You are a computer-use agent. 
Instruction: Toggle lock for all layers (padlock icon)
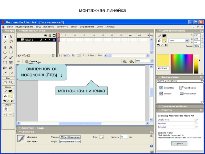pyautogui.click(x=50, y=36)
